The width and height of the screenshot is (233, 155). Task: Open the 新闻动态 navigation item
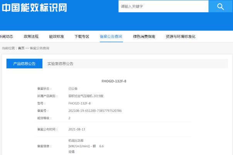6,37
